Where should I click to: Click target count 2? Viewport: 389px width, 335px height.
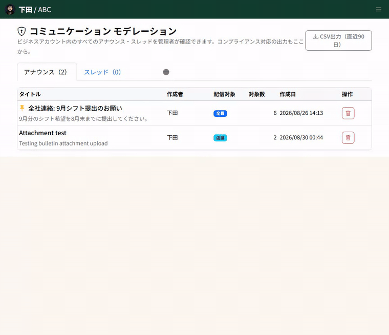[275, 138]
